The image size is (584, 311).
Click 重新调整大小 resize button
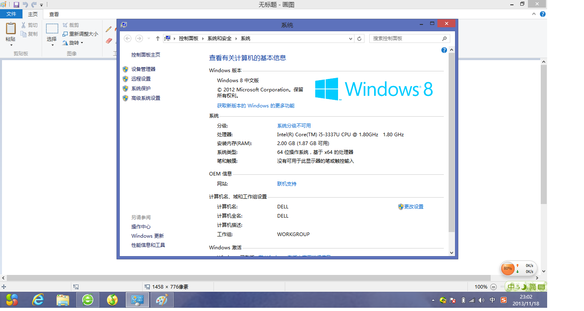(80, 34)
